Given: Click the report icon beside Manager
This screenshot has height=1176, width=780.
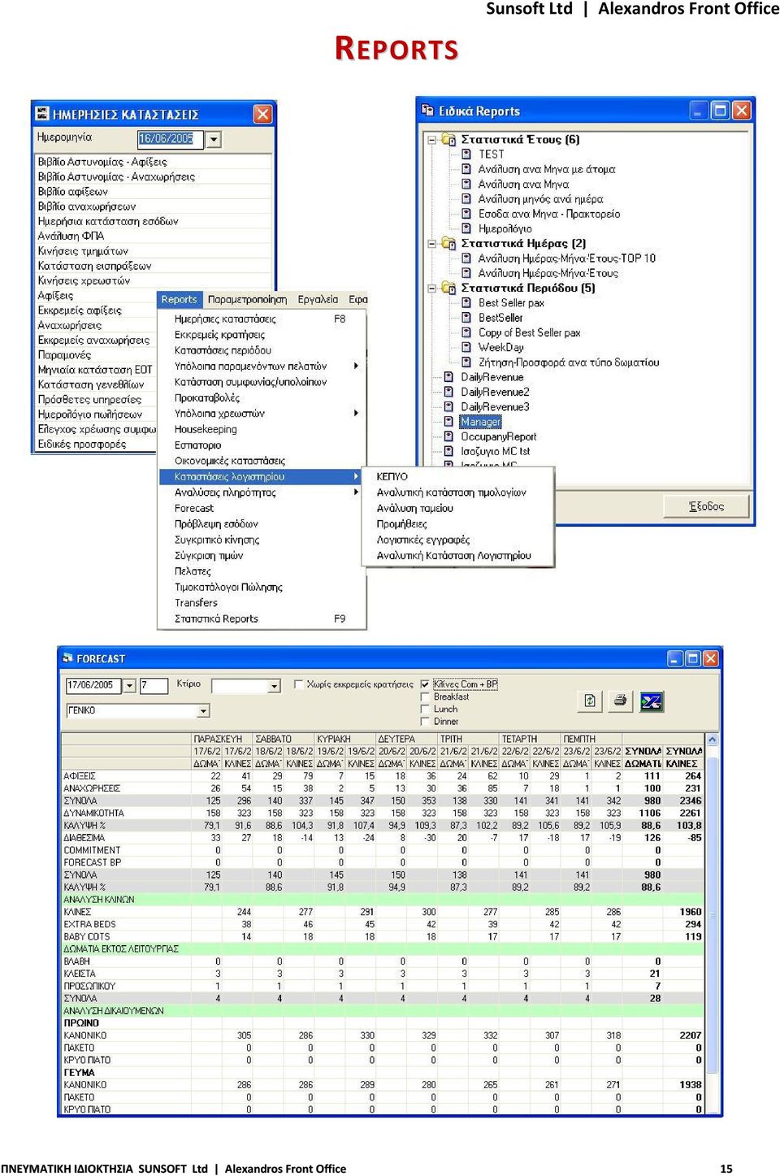Looking at the screenshot, I should coord(448,422).
